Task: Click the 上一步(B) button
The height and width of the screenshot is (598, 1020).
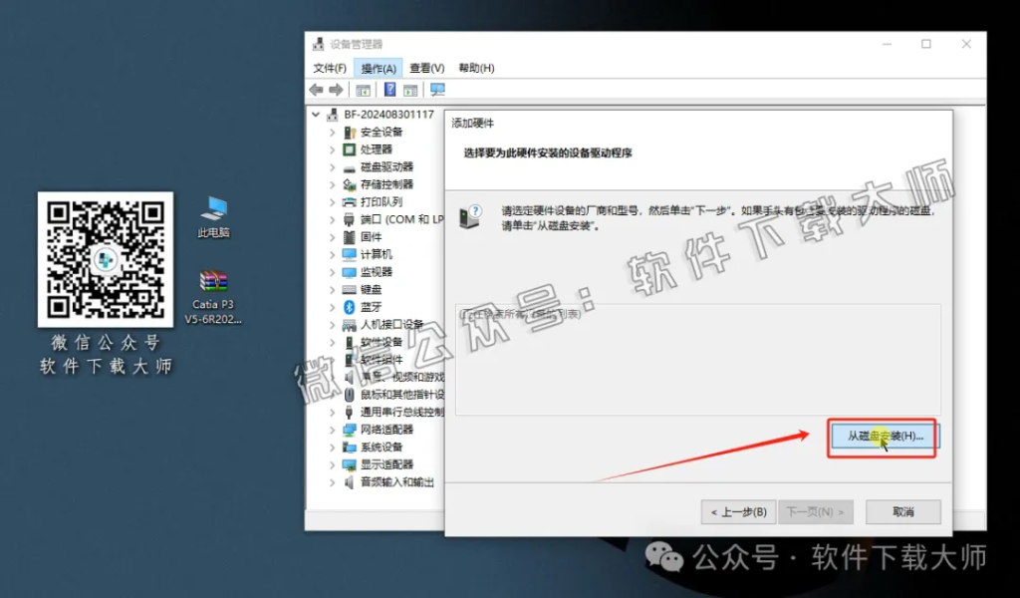Action: [737, 511]
